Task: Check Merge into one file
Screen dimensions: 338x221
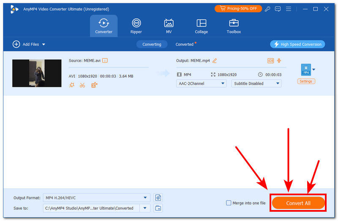Action: tap(229, 203)
